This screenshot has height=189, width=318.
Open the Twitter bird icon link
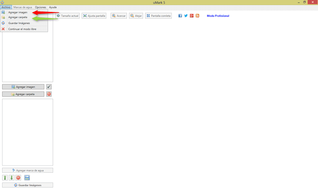coord(186,16)
